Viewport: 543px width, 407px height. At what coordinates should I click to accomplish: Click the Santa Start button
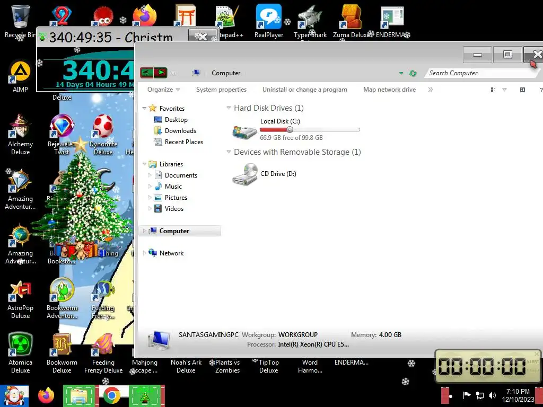(x=14, y=395)
